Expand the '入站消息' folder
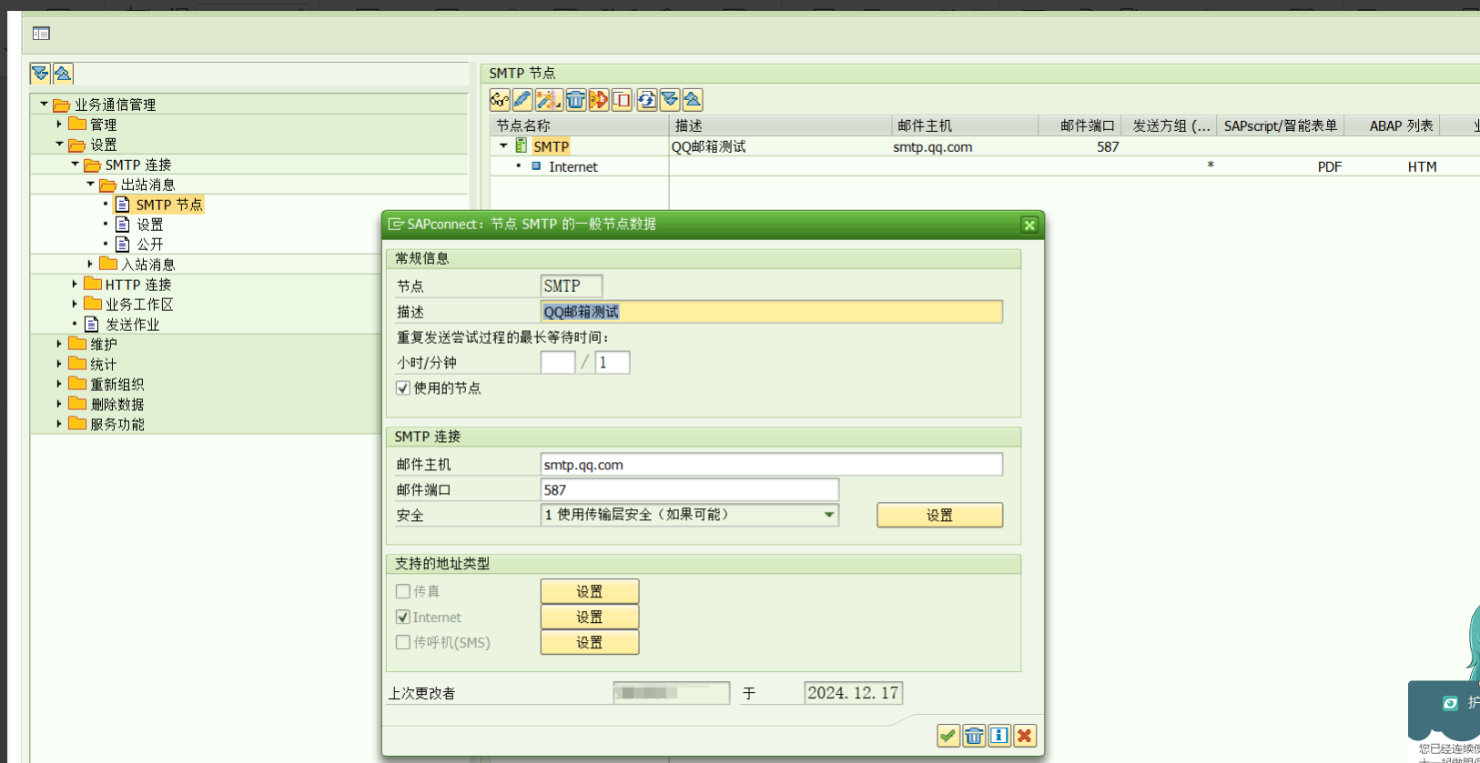The height and width of the screenshot is (763, 1480). pyautogui.click(x=90, y=264)
